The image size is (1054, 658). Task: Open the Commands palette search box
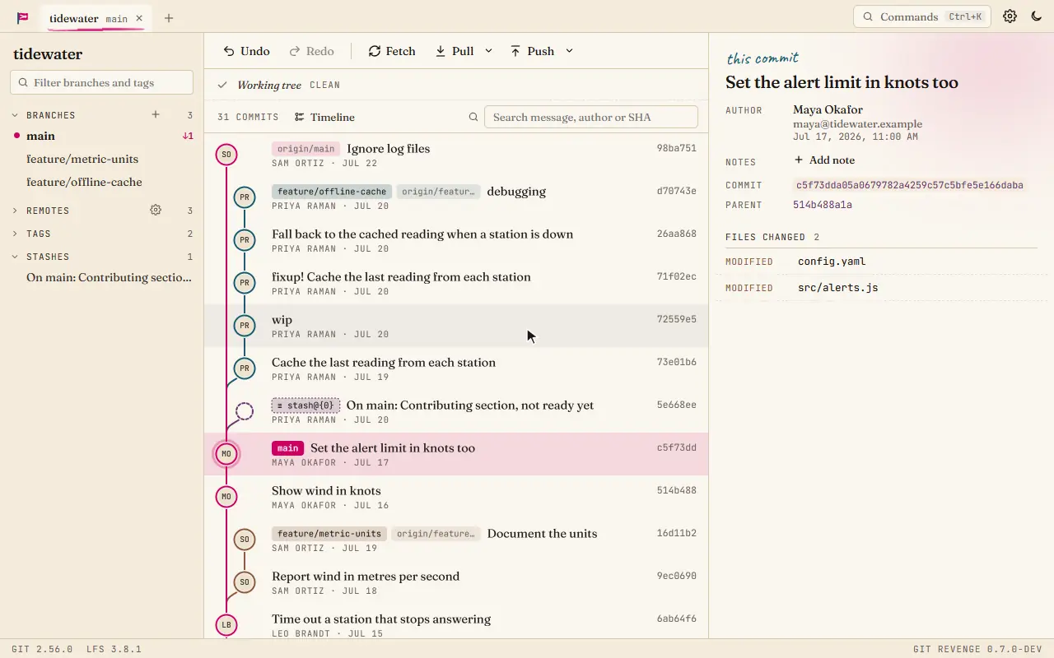coord(922,16)
